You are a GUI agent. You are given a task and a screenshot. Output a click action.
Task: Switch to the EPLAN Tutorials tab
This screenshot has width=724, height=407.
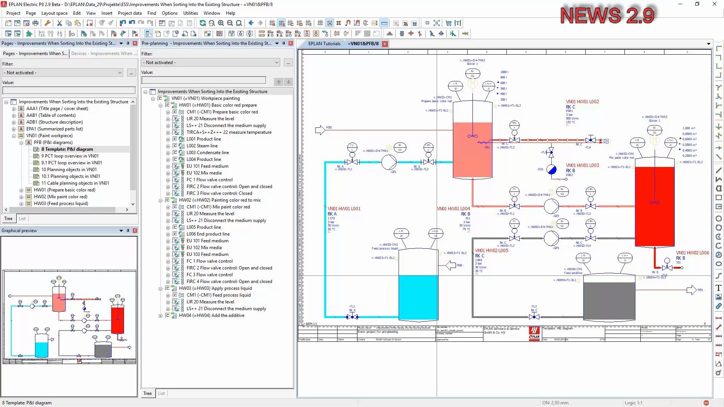click(324, 44)
